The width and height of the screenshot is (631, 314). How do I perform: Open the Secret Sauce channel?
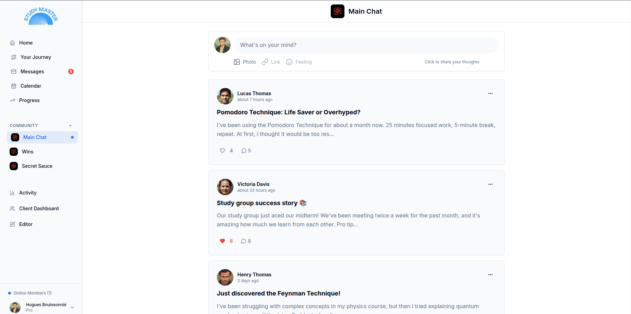tap(37, 166)
